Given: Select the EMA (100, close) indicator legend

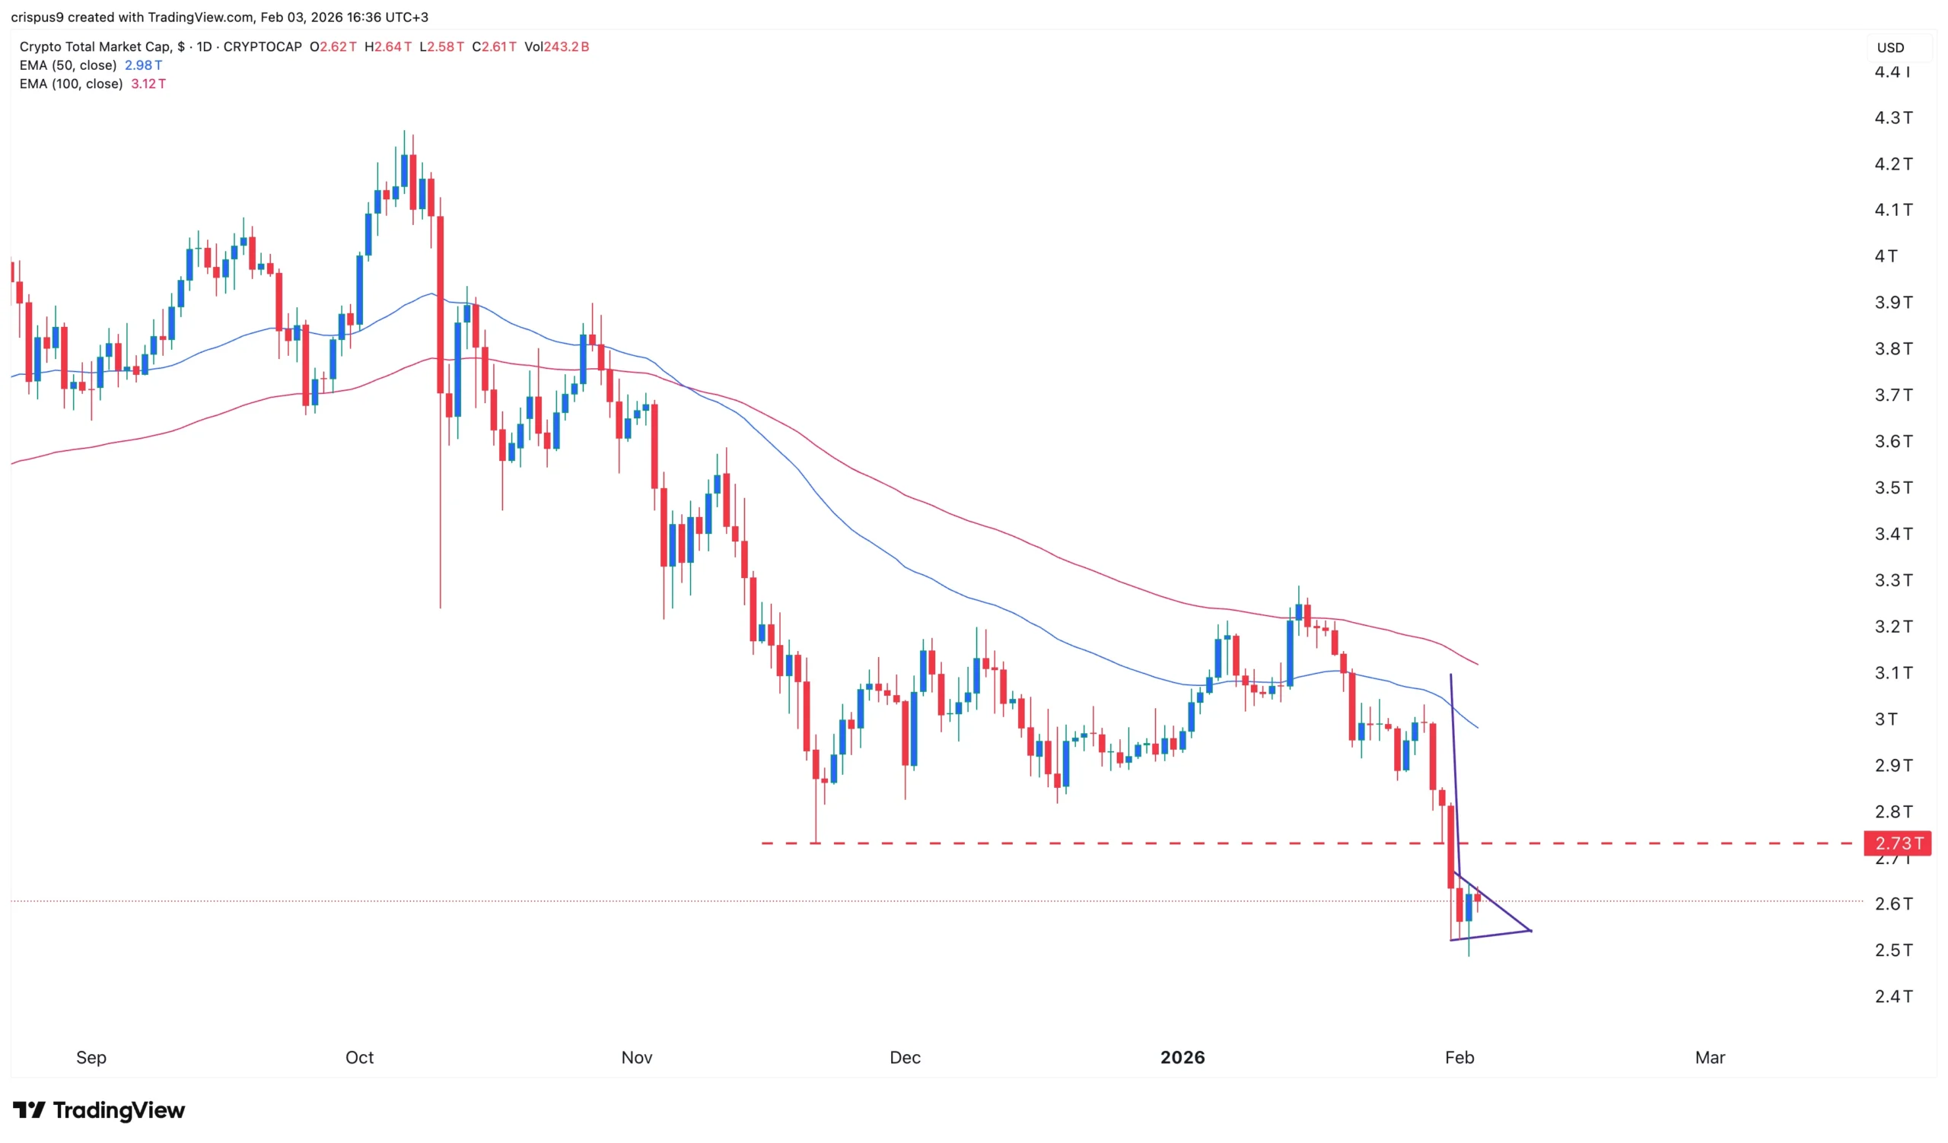Looking at the screenshot, I should [x=71, y=84].
